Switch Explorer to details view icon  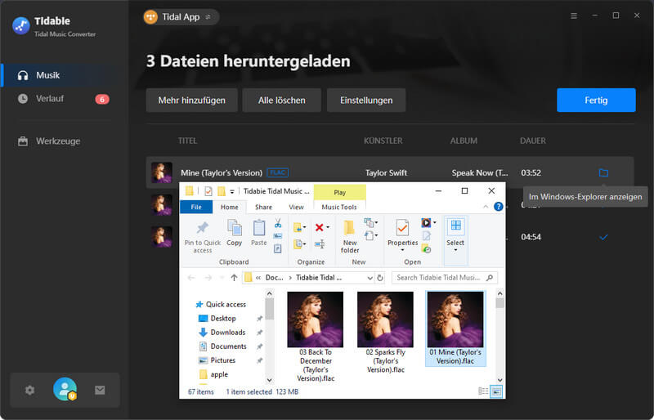(x=483, y=391)
